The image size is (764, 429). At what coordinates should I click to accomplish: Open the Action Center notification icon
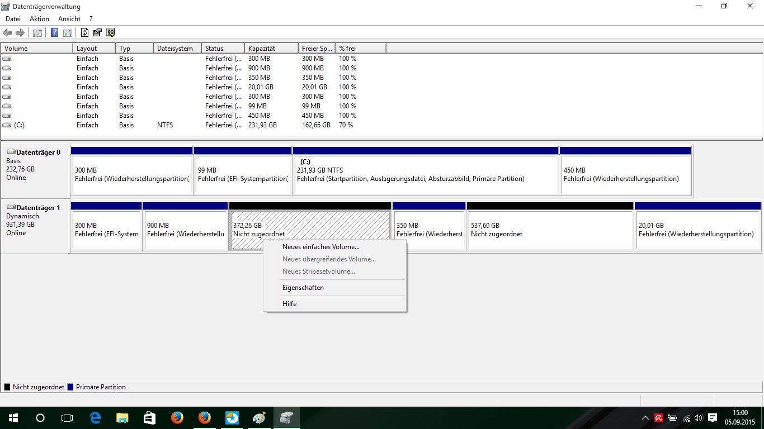pyautogui.click(x=713, y=418)
